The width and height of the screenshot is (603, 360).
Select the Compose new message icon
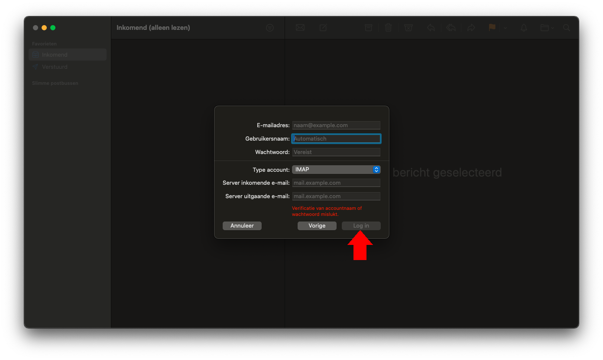[323, 27]
